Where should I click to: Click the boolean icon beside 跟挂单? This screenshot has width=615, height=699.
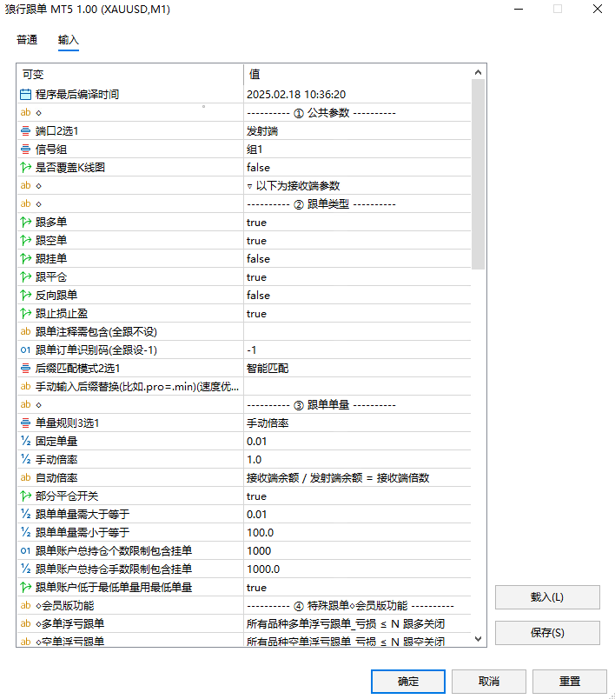click(26, 259)
